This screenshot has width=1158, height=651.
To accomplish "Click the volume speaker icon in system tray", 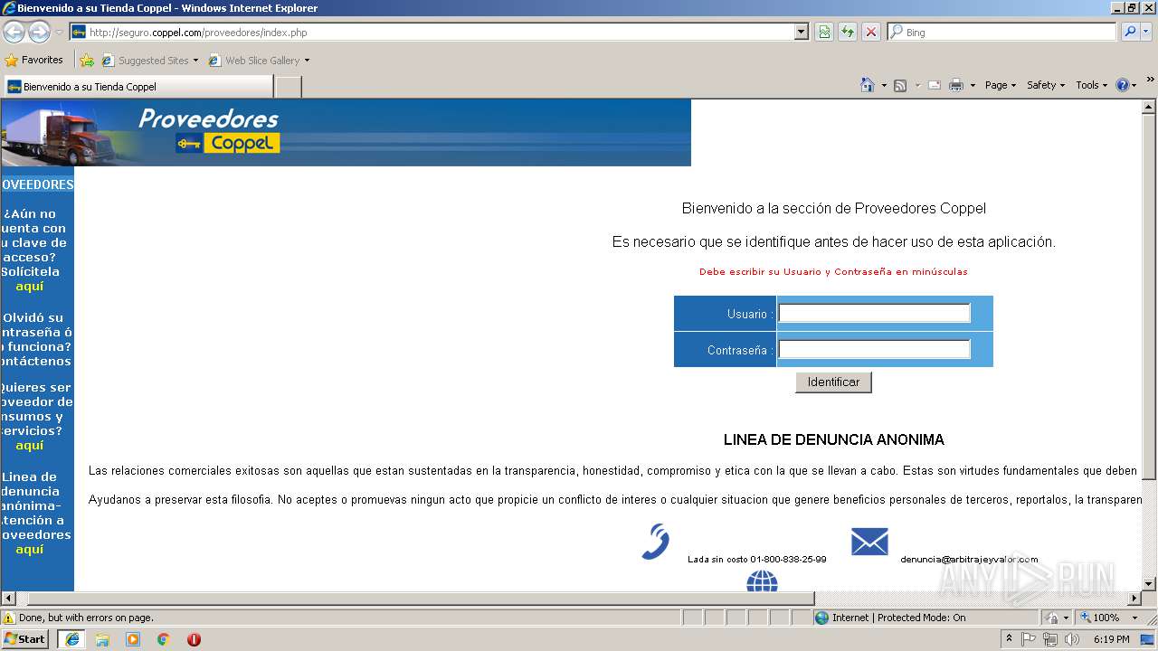I will pos(1072,639).
